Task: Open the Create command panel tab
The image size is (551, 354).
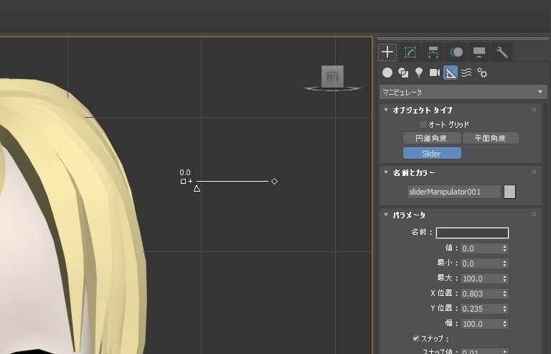Action: [387, 52]
